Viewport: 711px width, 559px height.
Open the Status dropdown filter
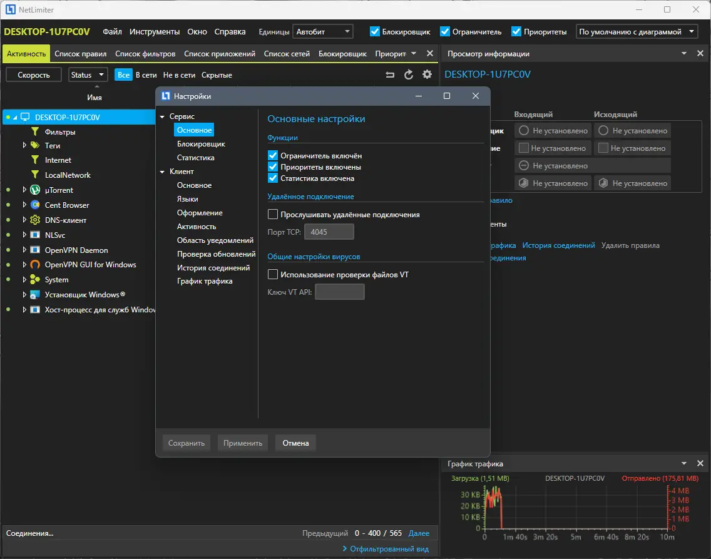click(88, 75)
